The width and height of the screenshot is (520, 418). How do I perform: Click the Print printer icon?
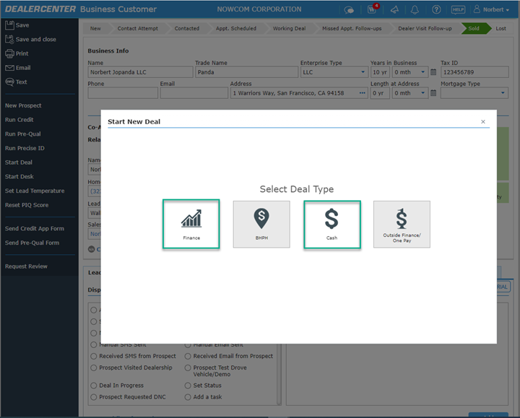[x=9, y=53]
